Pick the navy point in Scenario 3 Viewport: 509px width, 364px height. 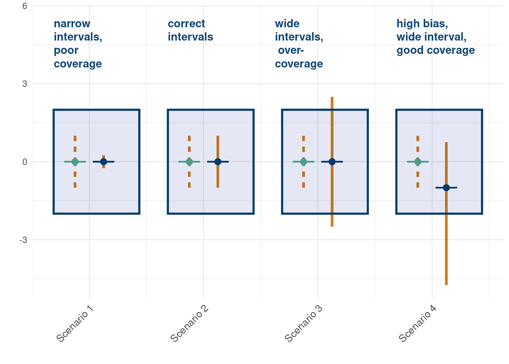(x=332, y=162)
